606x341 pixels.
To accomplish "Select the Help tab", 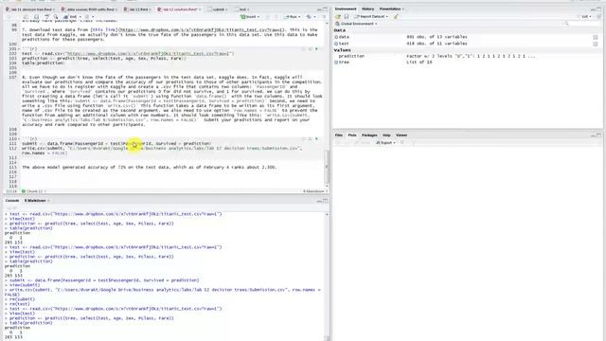I will point(386,135).
